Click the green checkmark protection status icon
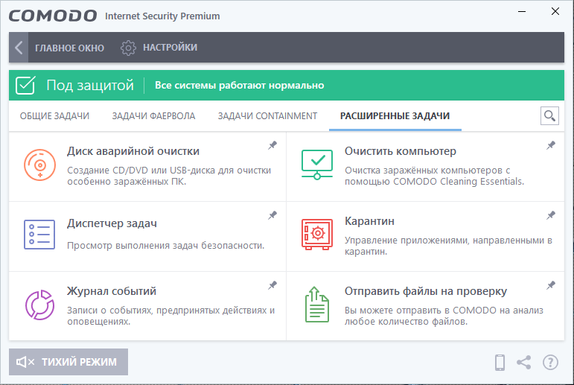 coord(25,85)
